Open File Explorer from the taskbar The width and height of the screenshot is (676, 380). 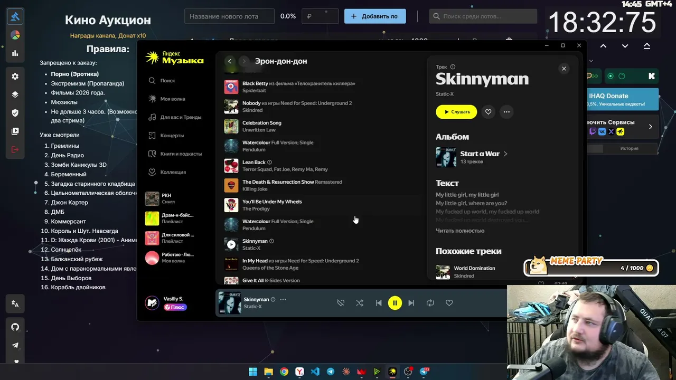(x=268, y=372)
